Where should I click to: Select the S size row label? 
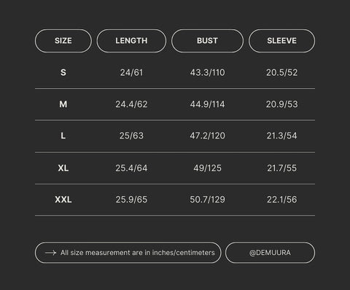(x=63, y=72)
